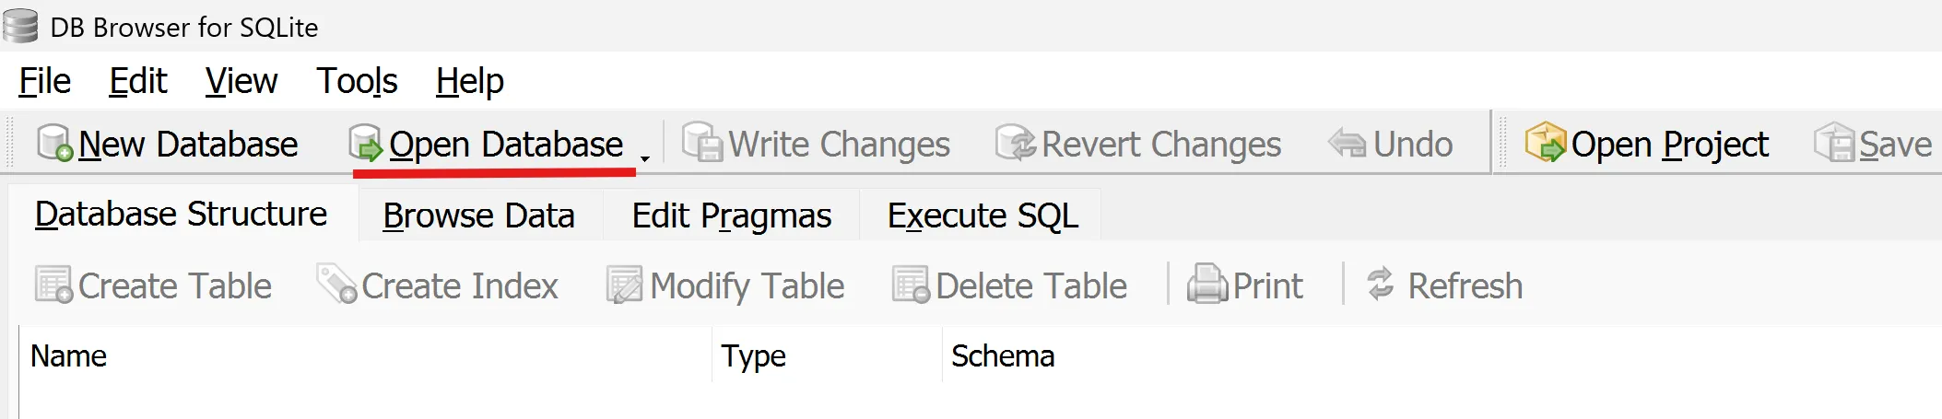Screen dimensions: 1942x419
Task: Click the New Database icon
Action: [54, 144]
